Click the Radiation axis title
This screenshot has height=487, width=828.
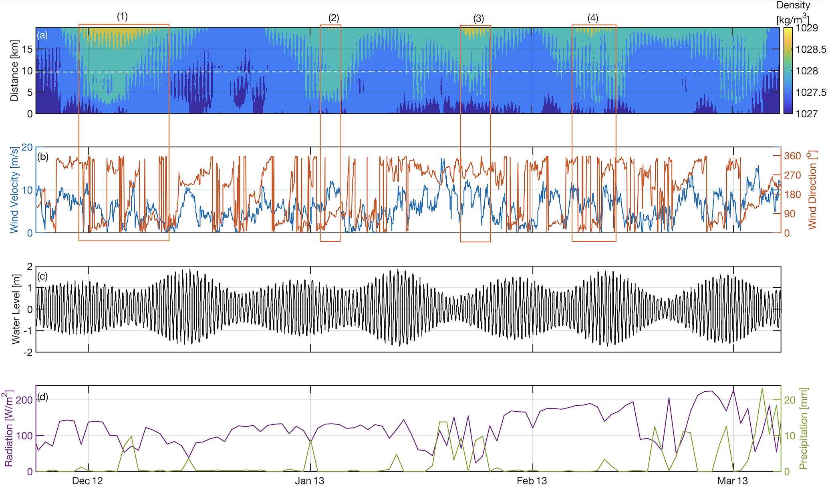click(x=9, y=429)
